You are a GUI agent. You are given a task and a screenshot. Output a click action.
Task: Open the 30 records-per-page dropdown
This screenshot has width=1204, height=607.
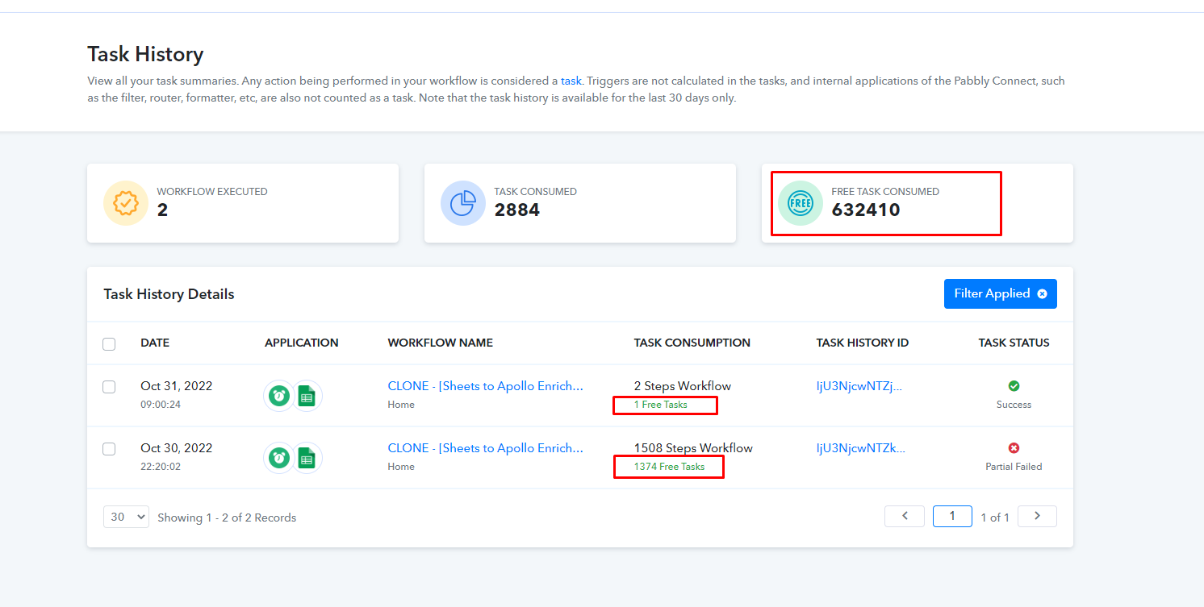tap(126, 517)
